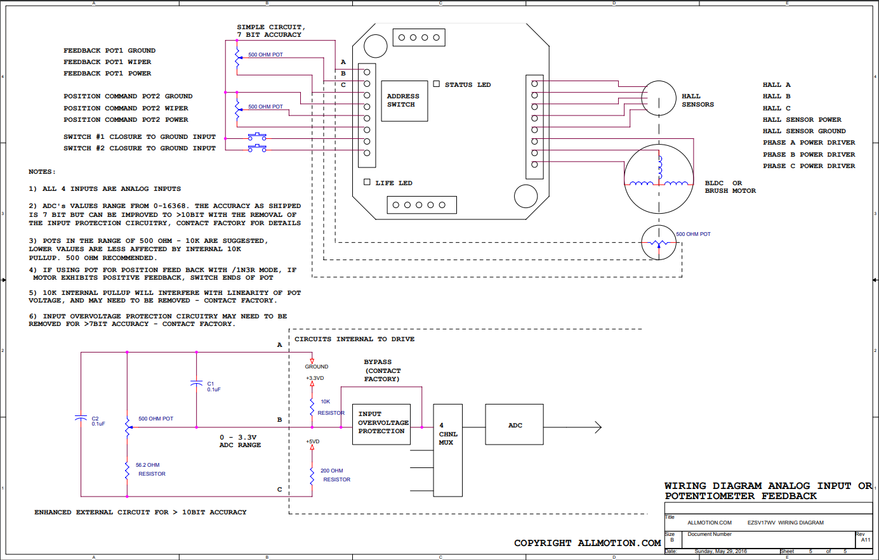Select the BLDC motor winding circle

(659, 179)
